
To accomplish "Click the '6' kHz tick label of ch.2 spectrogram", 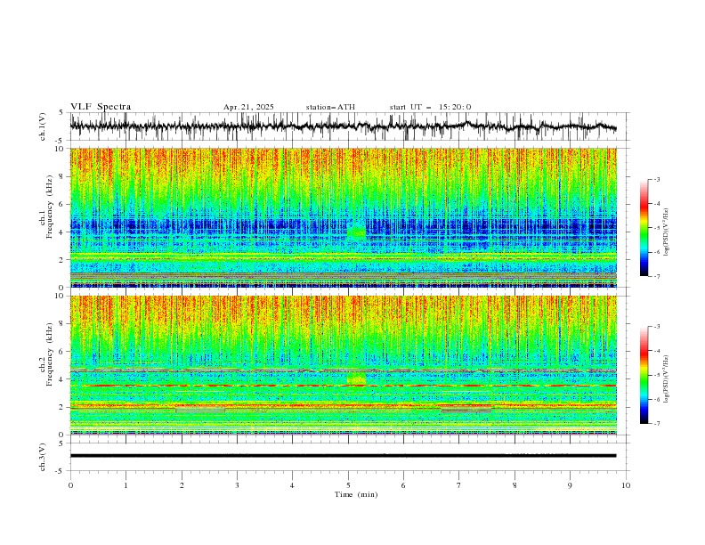I will pos(63,351).
